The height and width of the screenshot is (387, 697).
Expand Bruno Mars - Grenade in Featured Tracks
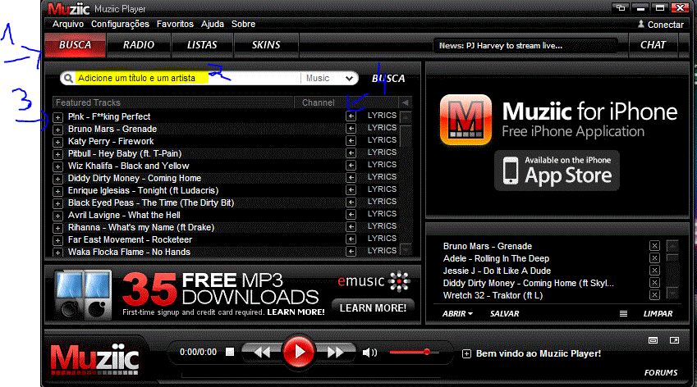click(x=57, y=130)
